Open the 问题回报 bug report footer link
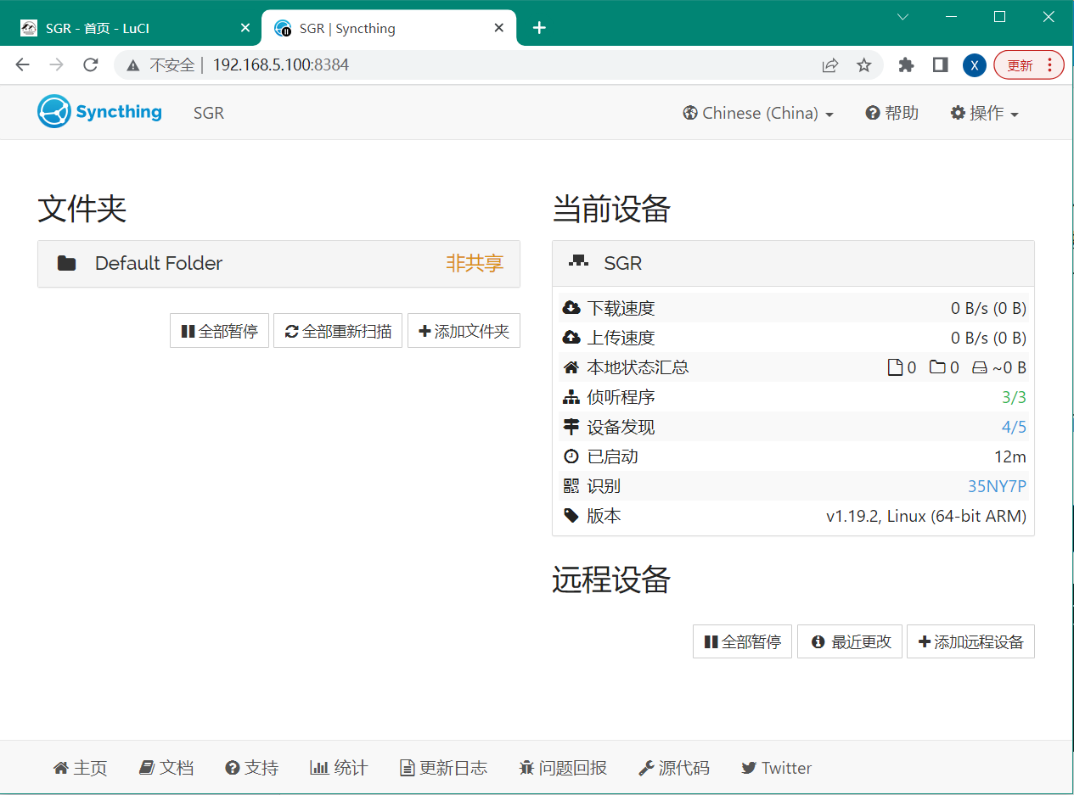Image resolution: width=1074 pixels, height=795 pixels. click(x=563, y=768)
